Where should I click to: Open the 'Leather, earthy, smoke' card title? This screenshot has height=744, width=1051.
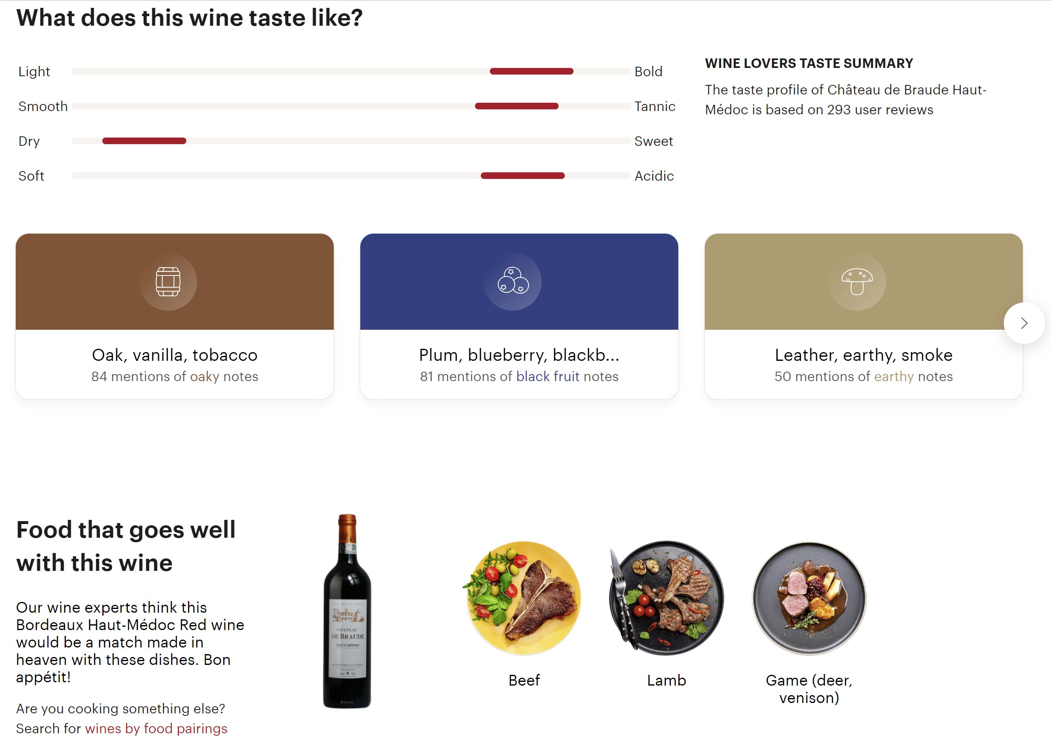click(x=863, y=355)
